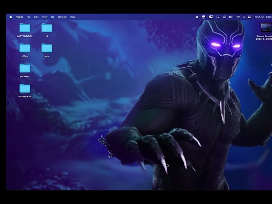
Task: Open the Finder menu
Action: coord(19,17)
